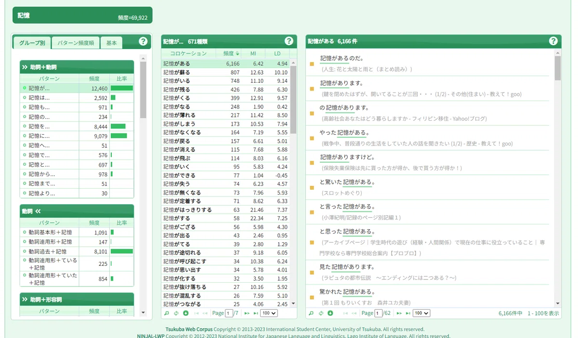This screenshot has width=578, height=338.
Task: Click search icon in collocation panel footer
Action: click(x=167, y=313)
